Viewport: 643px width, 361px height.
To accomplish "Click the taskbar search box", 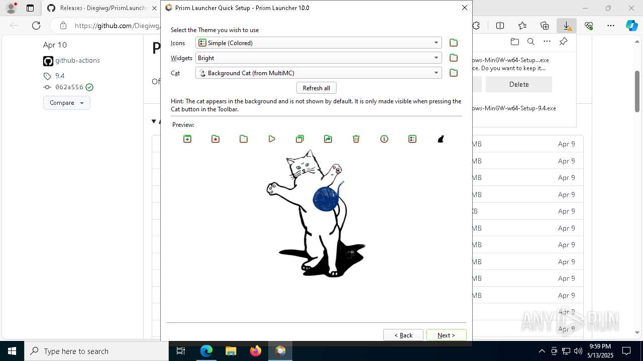I will [x=96, y=351].
